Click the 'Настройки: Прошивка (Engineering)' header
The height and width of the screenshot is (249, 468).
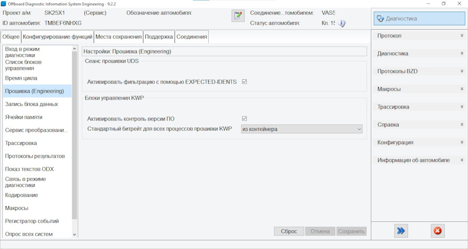click(224, 51)
